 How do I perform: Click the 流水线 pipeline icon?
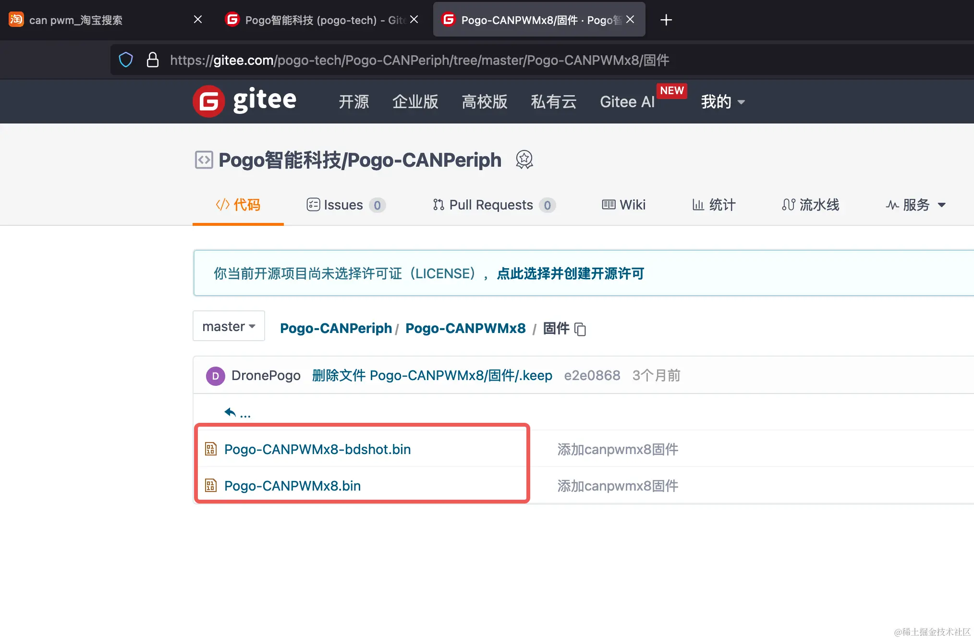[789, 205]
